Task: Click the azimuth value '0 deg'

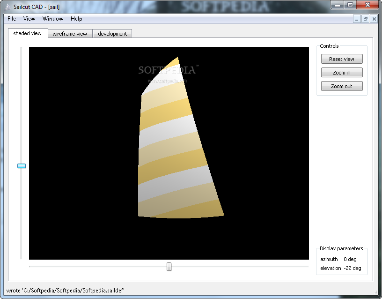Action: [350, 259]
